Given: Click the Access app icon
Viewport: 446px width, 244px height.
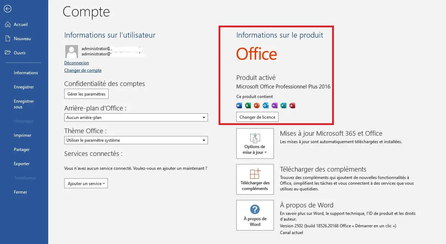Looking at the screenshot, I should (292, 105).
